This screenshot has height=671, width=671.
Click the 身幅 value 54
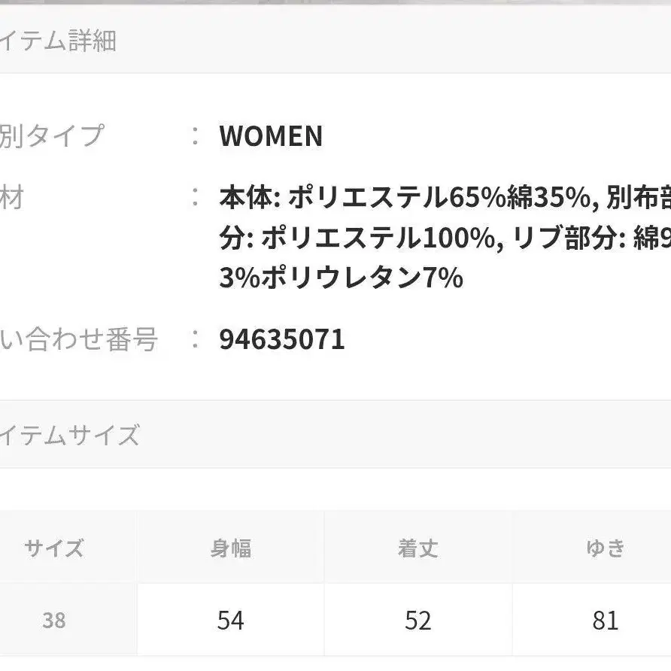(230, 621)
